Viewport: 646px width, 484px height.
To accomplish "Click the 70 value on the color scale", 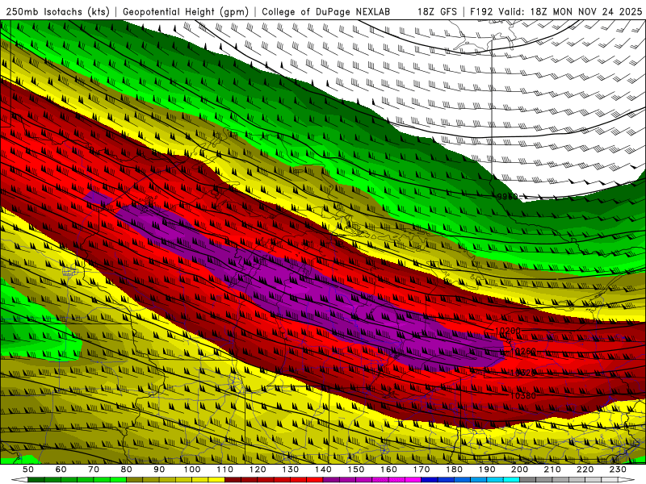I will (x=94, y=469).
